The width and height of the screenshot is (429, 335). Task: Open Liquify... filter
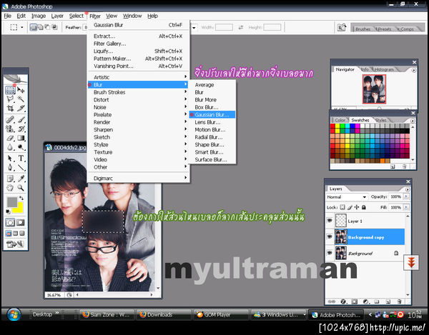point(138,51)
